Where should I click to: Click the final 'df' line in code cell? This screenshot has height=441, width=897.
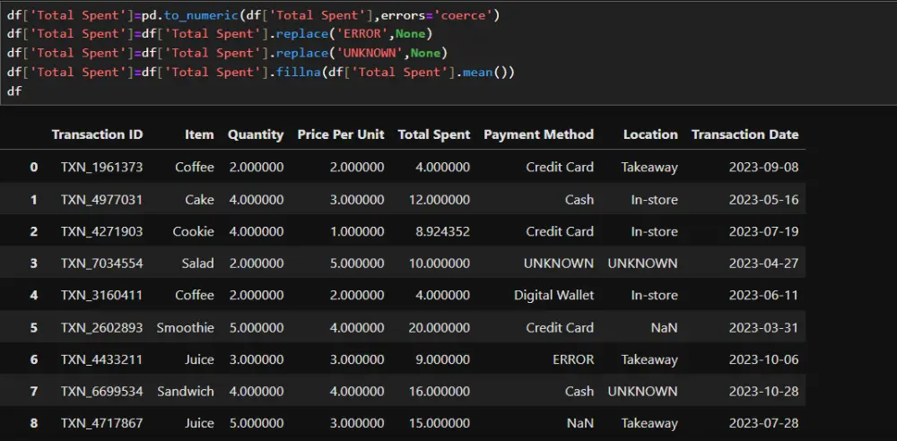click(x=14, y=91)
